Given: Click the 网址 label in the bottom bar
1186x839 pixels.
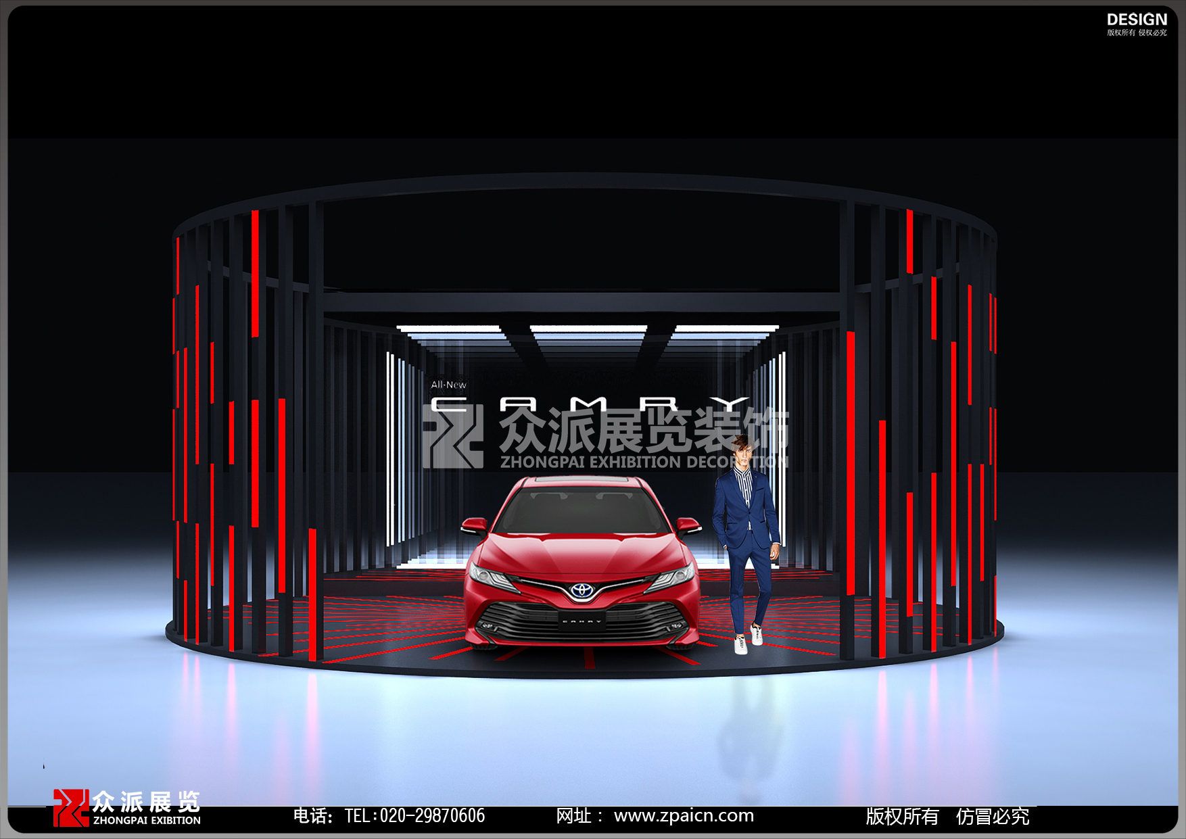Looking at the screenshot, I should pos(579,816).
